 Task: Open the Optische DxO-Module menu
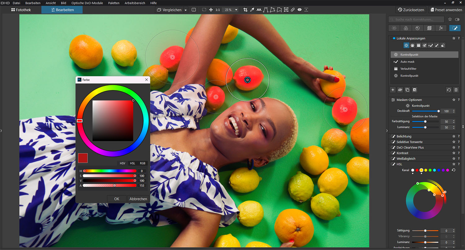point(87,3)
